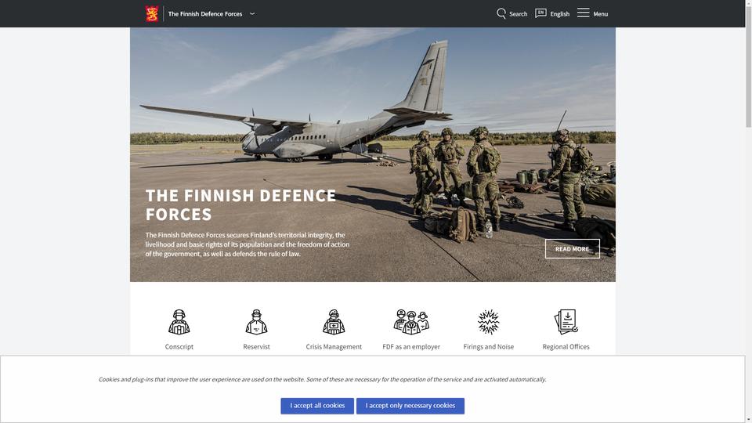Click the READ MORE button

(572, 248)
